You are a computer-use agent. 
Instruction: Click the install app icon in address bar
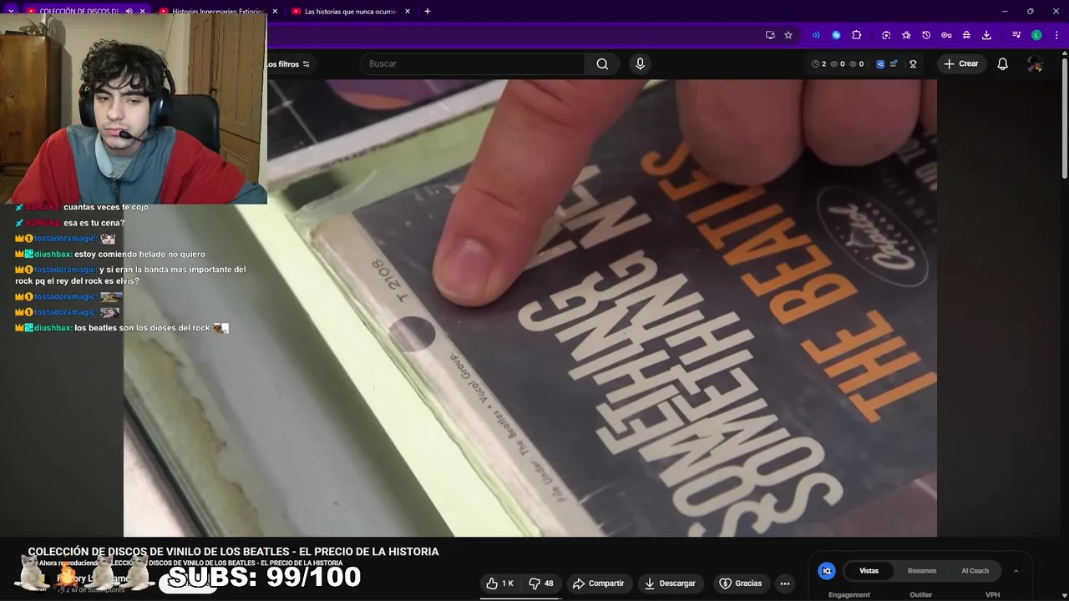click(770, 35)
